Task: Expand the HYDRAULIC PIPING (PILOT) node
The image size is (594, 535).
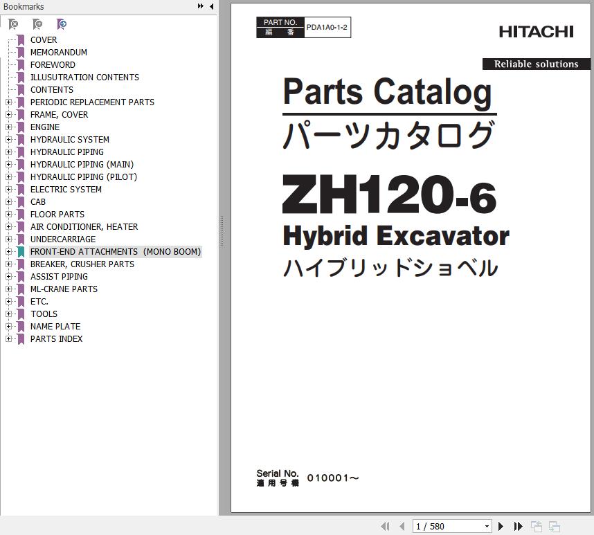Action: [x=8, y=176]
